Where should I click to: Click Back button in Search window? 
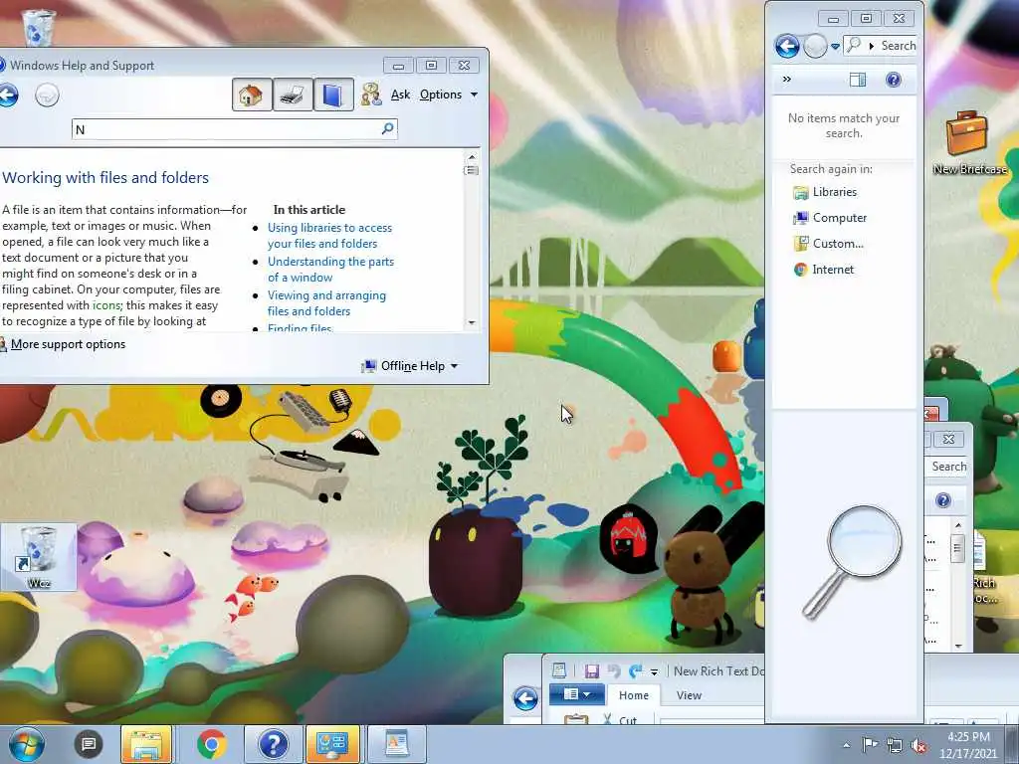[x=787, y=46]
